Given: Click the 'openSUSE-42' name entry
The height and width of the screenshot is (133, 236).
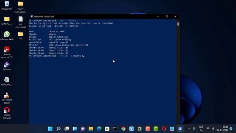Looking at the screenshot, I should pos(36,42).
